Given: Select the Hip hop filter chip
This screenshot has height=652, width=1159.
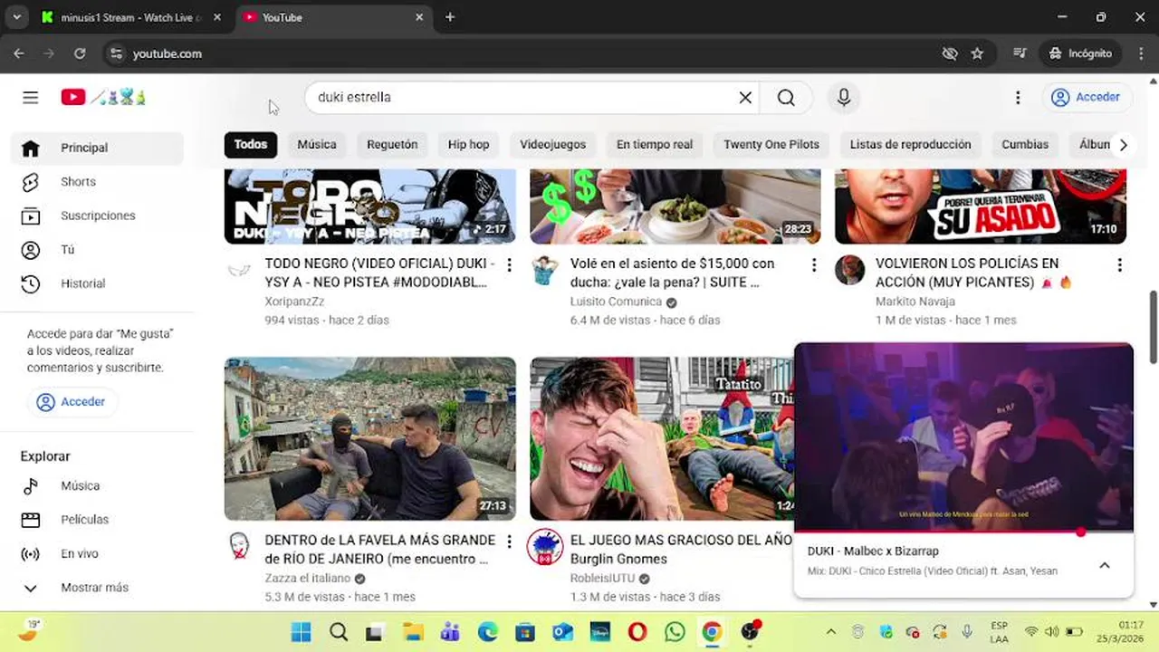Looking at the screenshot, I should [468, 144].
